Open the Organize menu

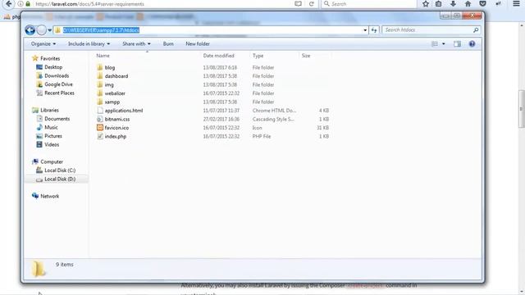43,43
